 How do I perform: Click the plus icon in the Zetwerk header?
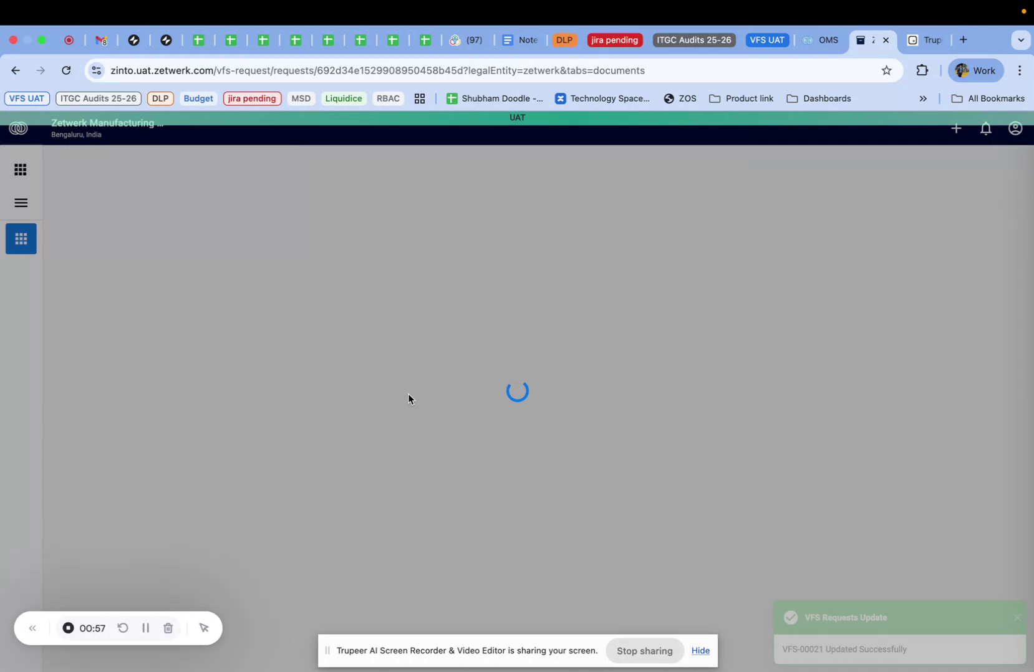[x=956, y=128]
